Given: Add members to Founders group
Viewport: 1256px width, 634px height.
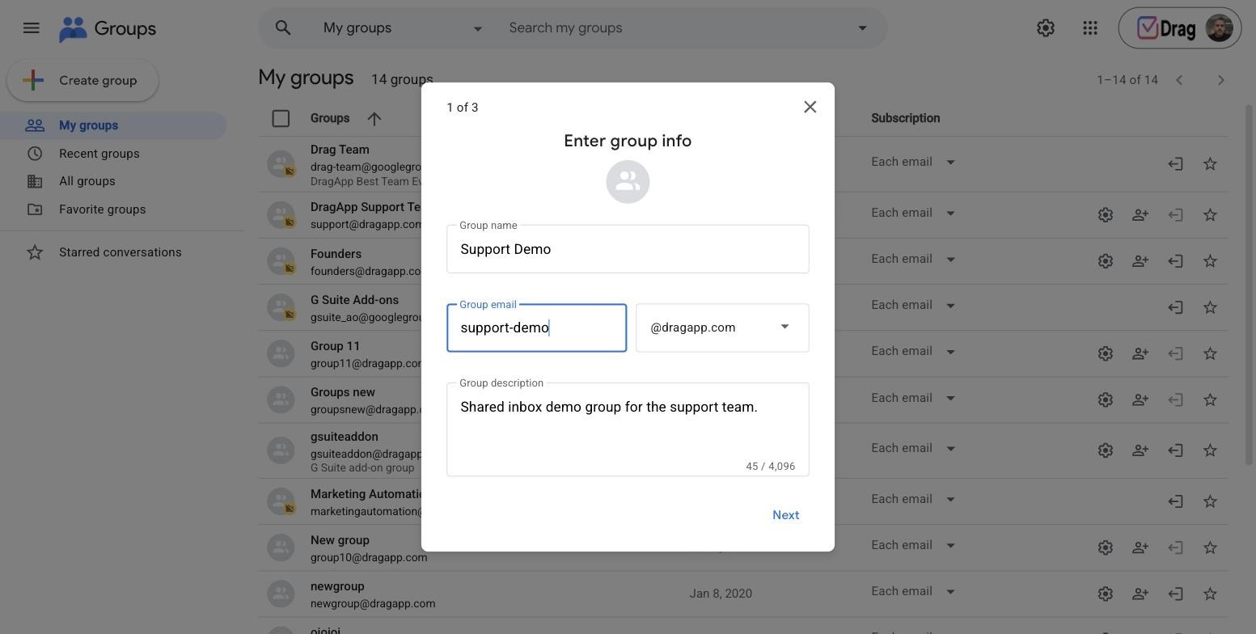Looking at the screenshot, I should [x=1140, y=261].
